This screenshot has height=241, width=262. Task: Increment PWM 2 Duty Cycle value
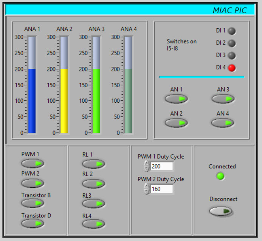147,186
